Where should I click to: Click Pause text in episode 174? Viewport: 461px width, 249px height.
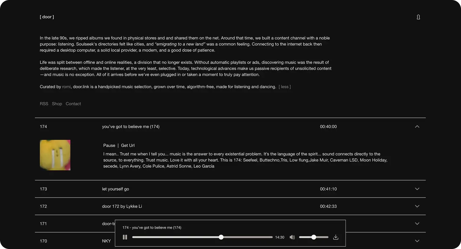pyautogui.click(x=109, y=146)
